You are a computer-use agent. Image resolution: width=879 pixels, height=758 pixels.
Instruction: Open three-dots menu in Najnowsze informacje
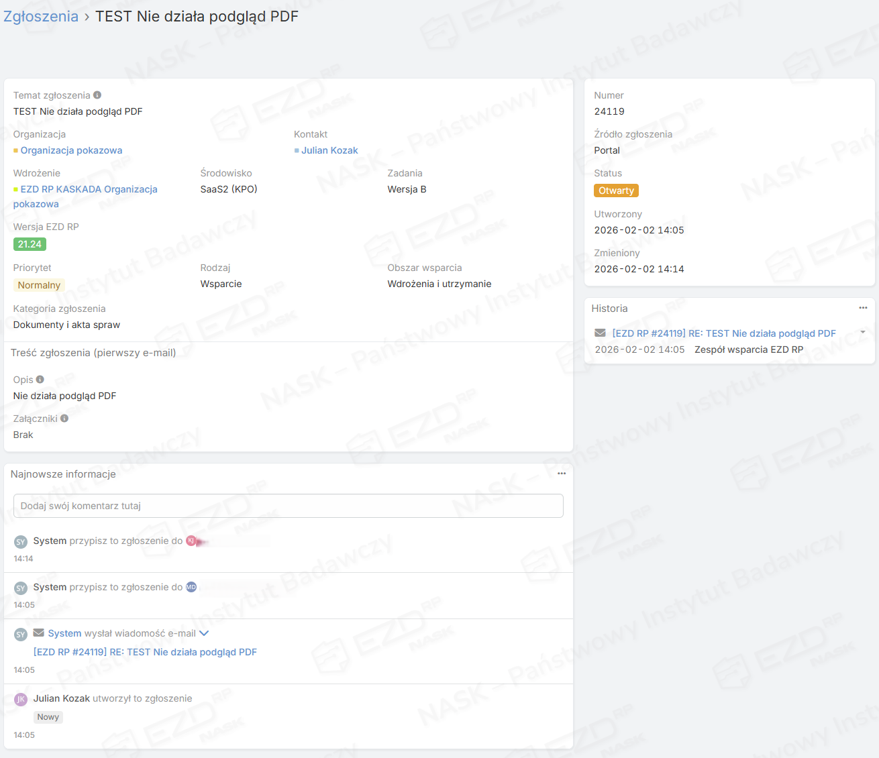(562, 474)
